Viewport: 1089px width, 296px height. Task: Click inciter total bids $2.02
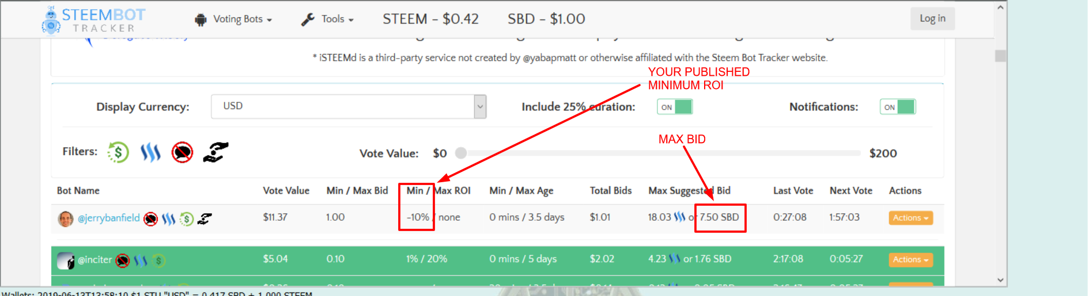click(602, 259)
